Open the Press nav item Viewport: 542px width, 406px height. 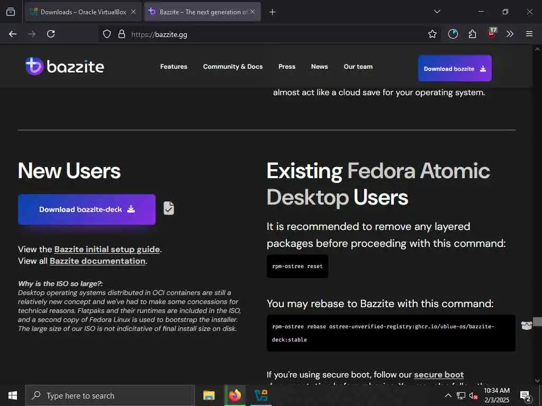pyautogui.click(x=287, y=67)
